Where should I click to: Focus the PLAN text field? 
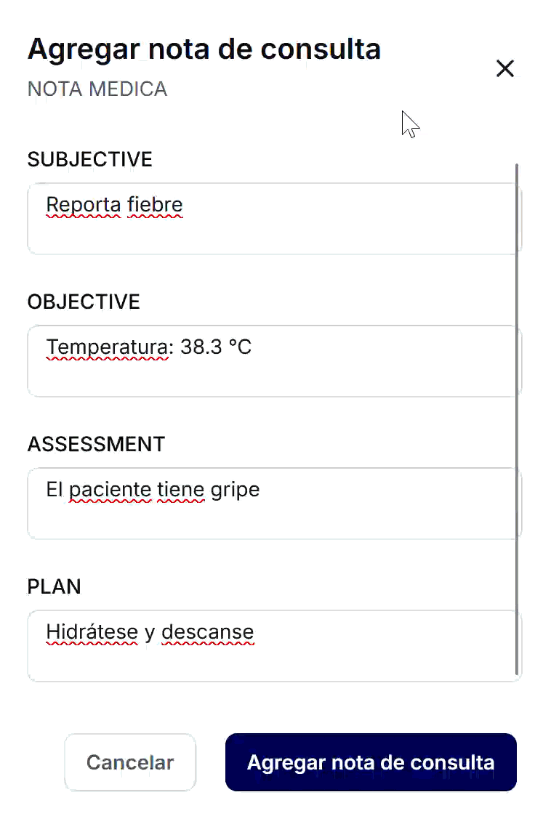tap(273, 646)
